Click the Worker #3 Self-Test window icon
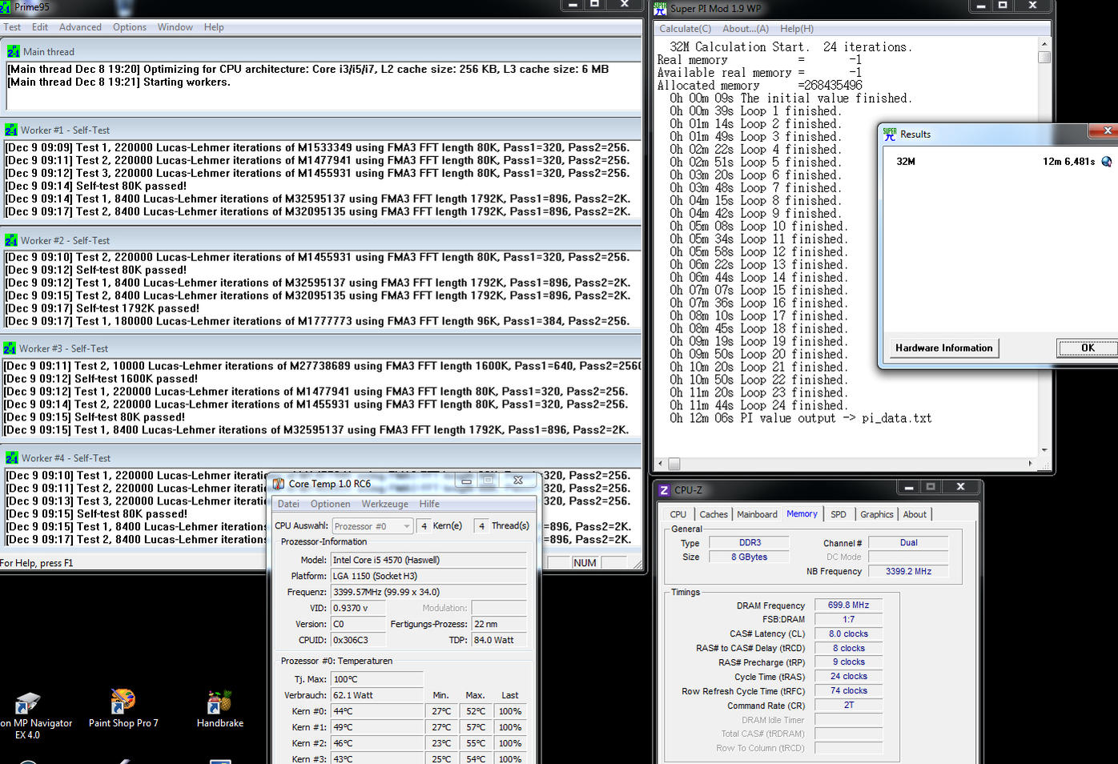 pos(10,348)
